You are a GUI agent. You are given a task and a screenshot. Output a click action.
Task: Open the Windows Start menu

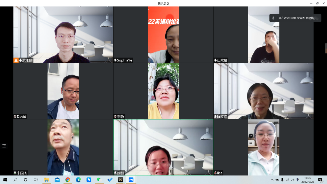tap(5, 180)
